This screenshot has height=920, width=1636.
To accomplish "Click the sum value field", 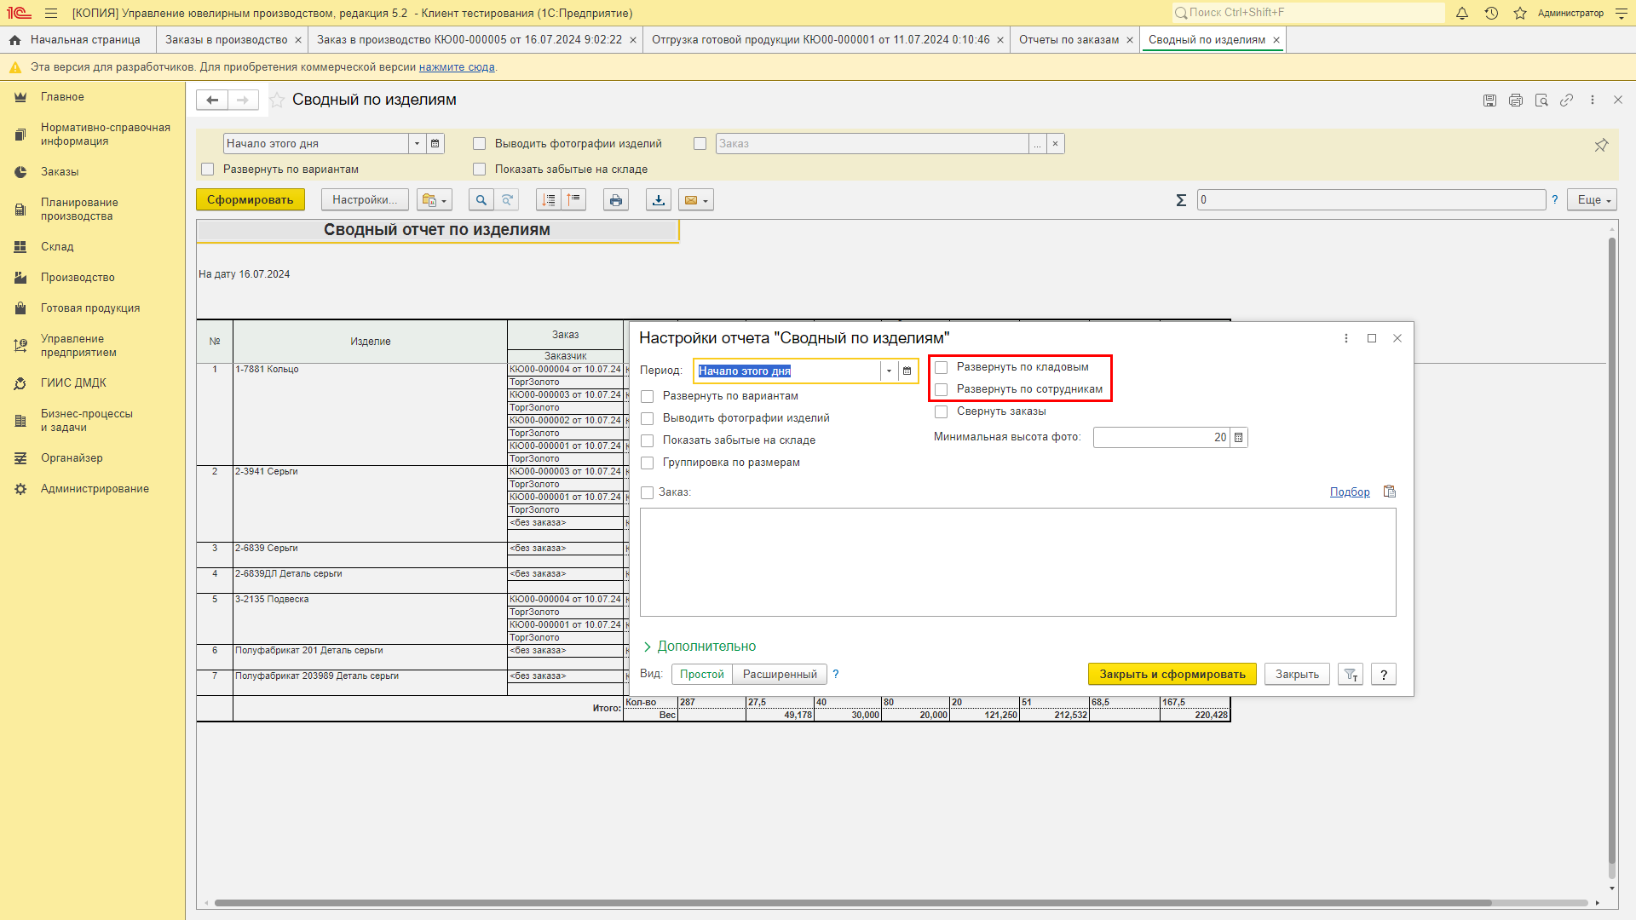I will (x=1371, y=200).
